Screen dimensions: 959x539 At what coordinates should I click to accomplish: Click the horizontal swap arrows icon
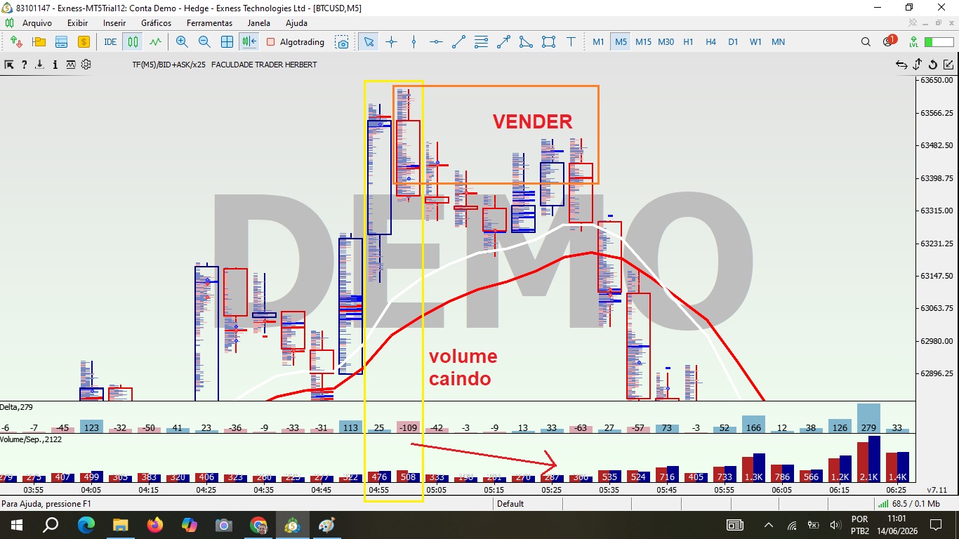click(901, 65)
